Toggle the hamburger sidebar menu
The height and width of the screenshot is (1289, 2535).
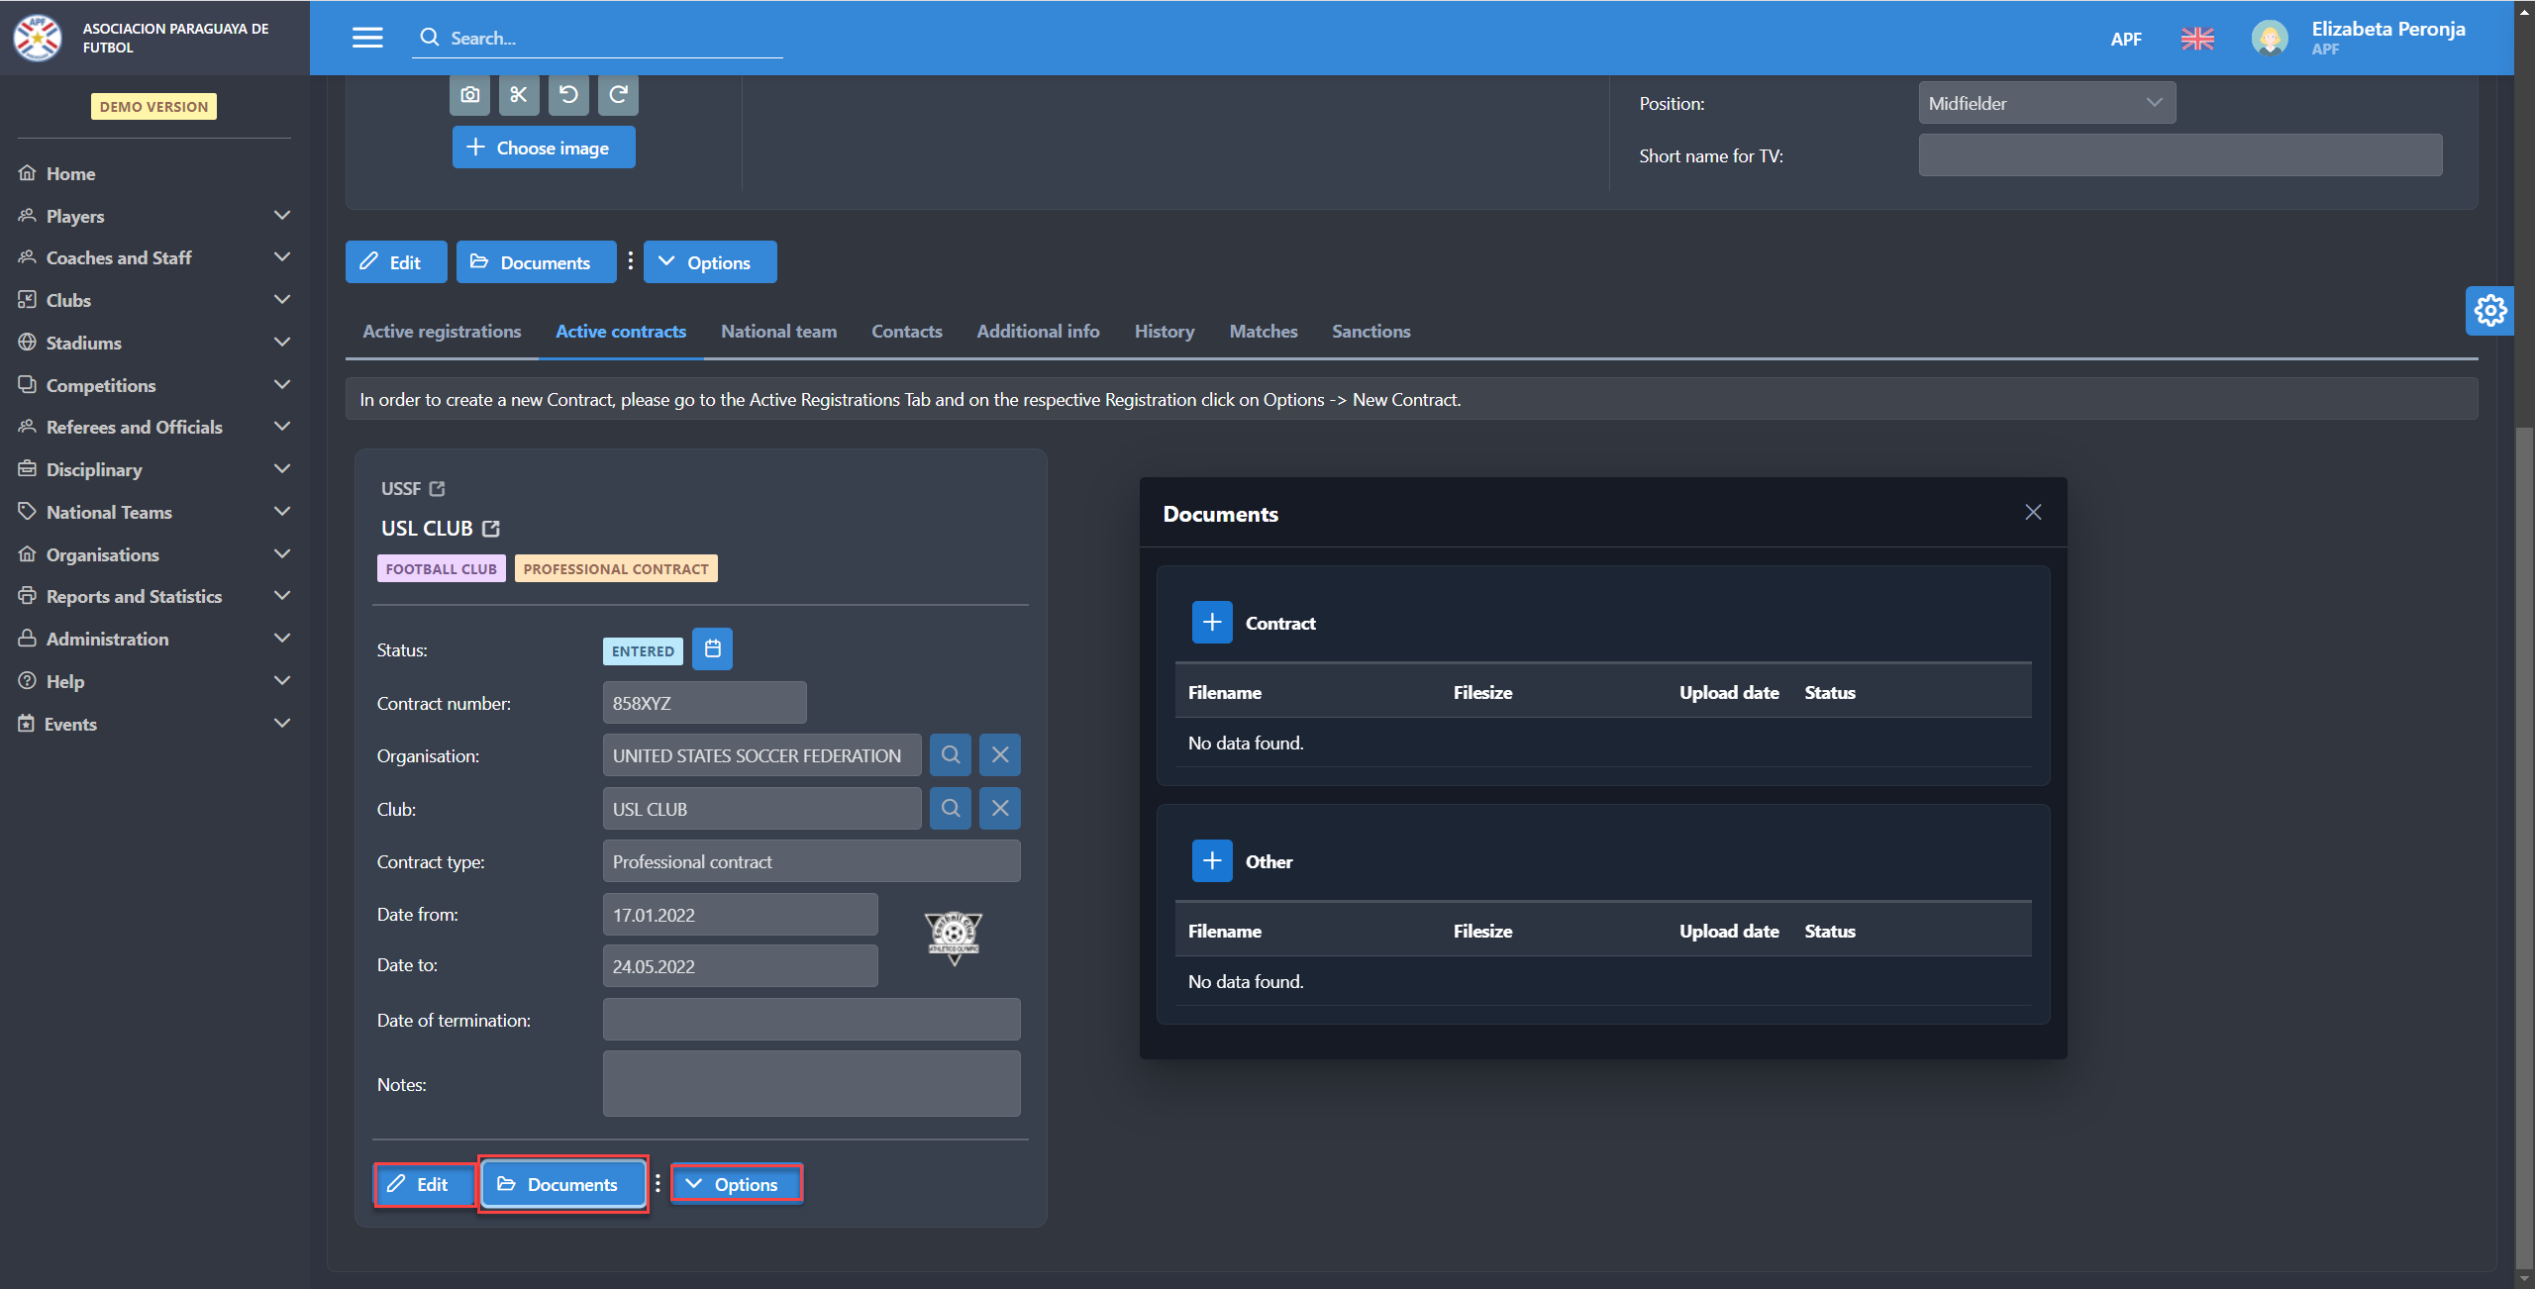click(367, 38)
